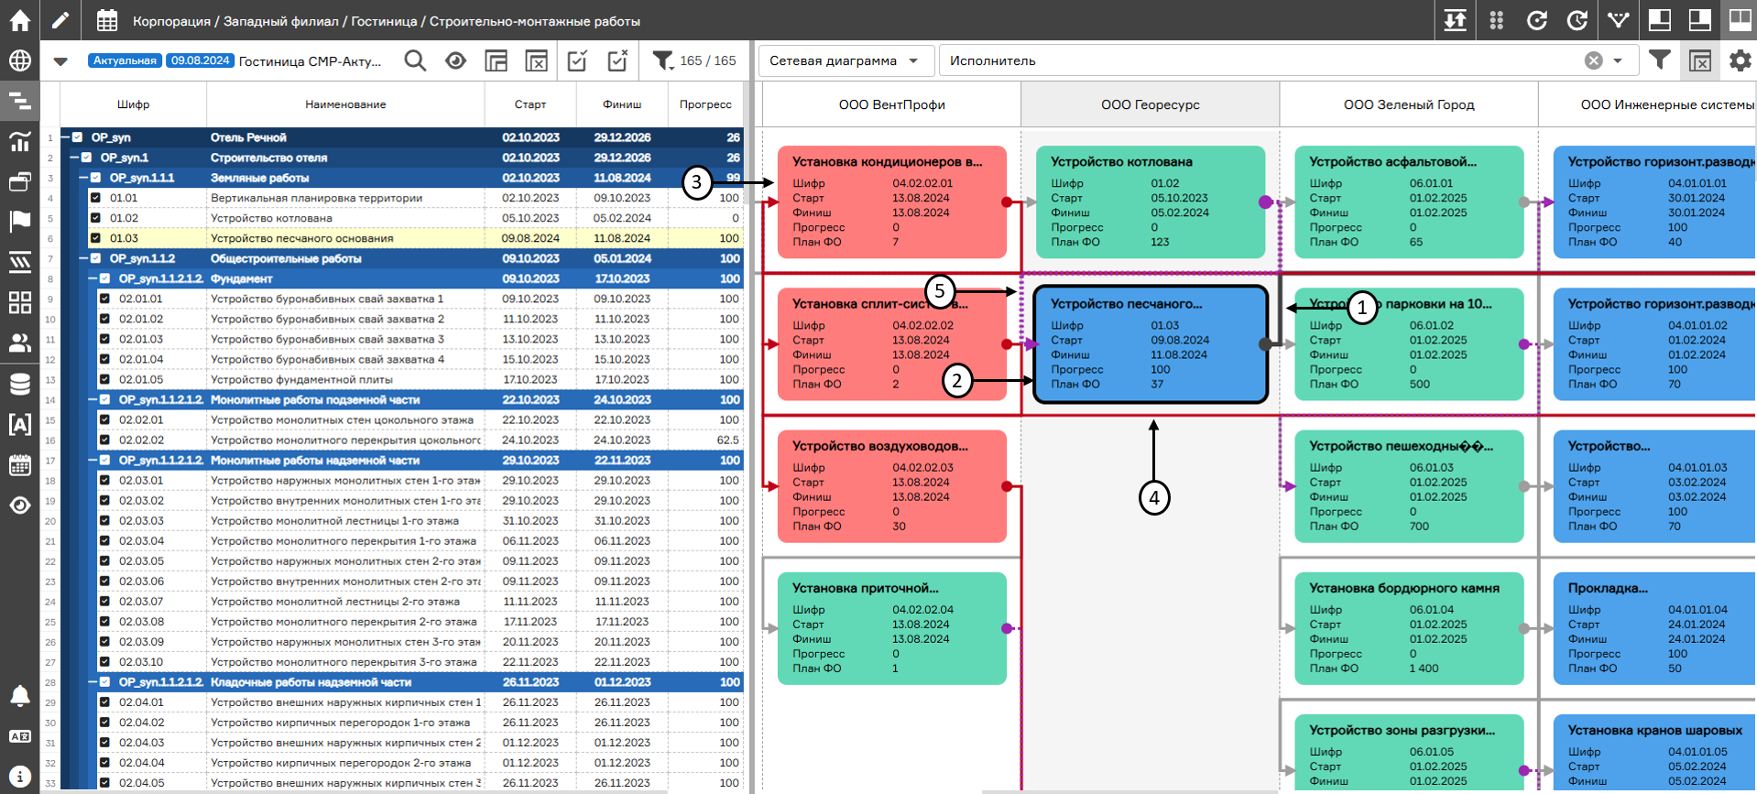This screenshot has width=1757, height=794.
Task: Sort by the Прогресс column header
Action: tap(705, 104)
